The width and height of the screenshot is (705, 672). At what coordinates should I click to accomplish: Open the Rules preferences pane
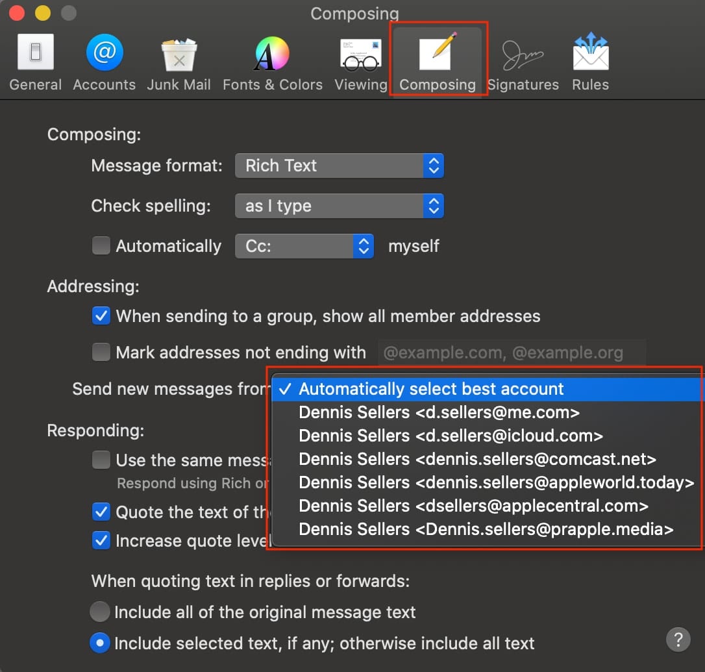[x=590, y=62]
